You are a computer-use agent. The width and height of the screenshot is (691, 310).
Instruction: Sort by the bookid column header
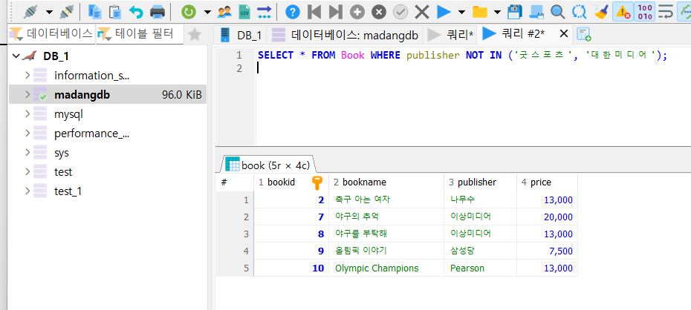pos(291,182)
